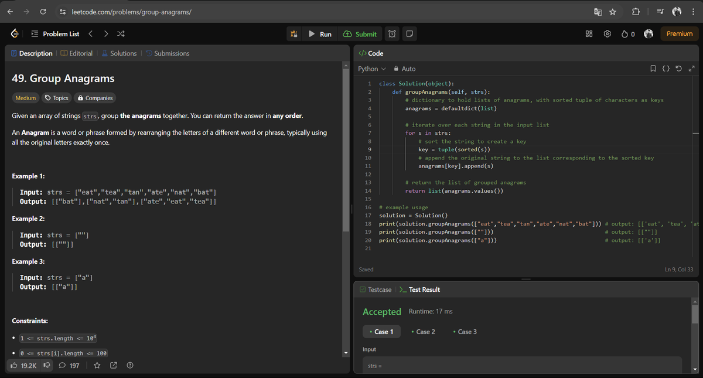Open the browser three-dot menu
The width and height of the screenshot is (703, 378).
[692, 11]
